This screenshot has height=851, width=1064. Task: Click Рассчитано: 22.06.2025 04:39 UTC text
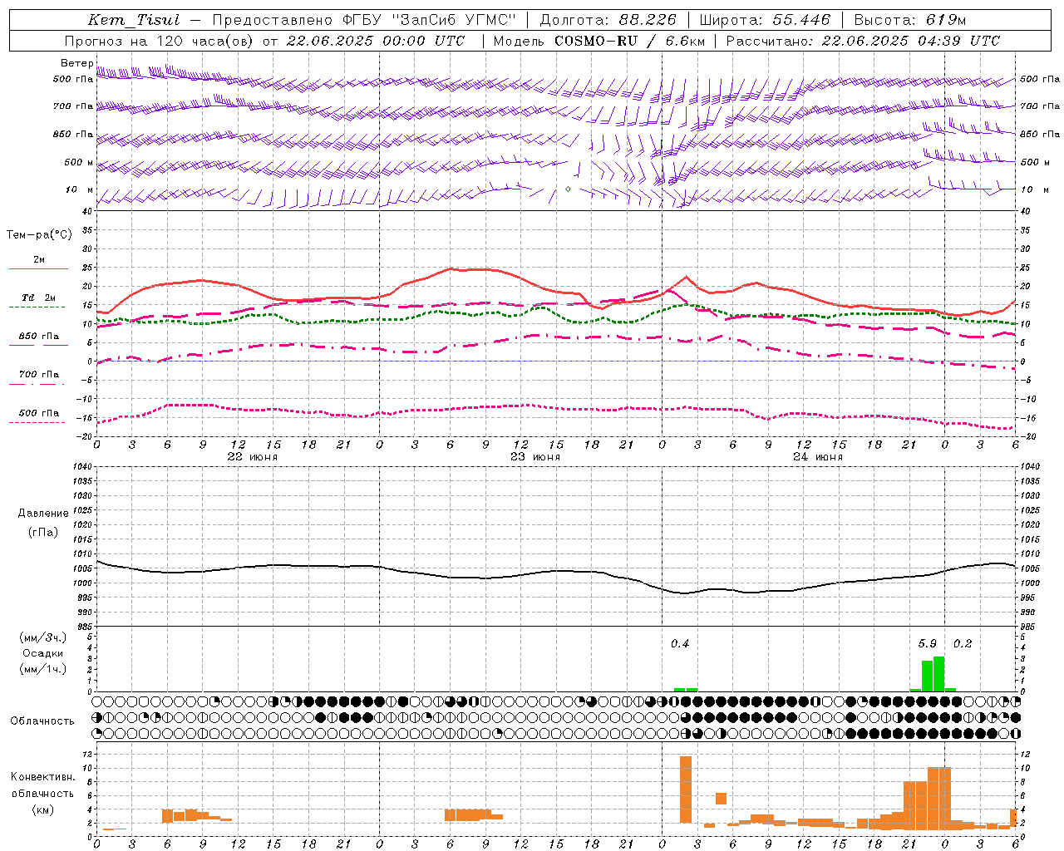tap(864, 41)
